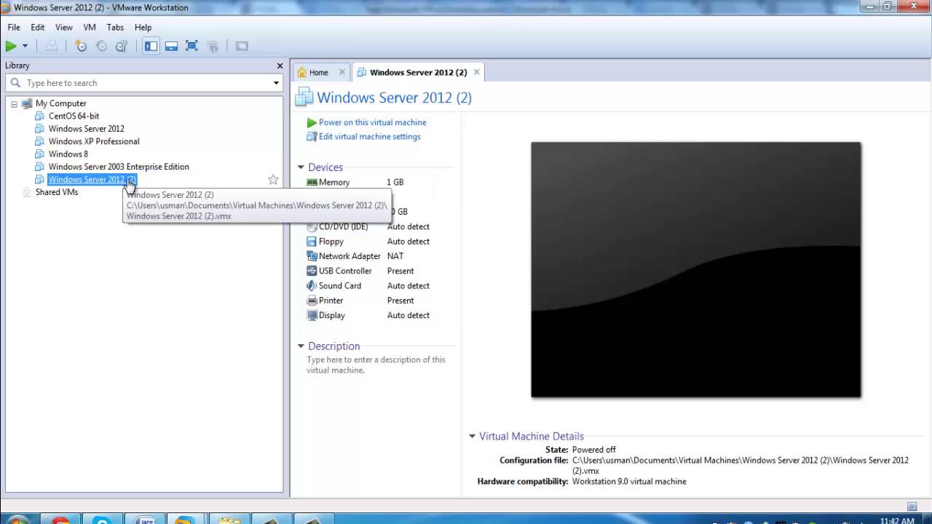
Task: Click the 11:42 AM taskbar clock
Action: (x=897, y=520)
